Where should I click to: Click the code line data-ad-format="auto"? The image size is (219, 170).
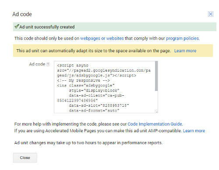click(94, 110)
